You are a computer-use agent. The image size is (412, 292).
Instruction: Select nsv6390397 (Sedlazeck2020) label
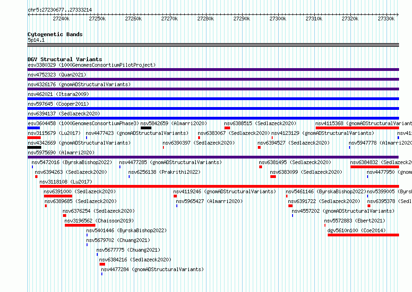(199, 143)
